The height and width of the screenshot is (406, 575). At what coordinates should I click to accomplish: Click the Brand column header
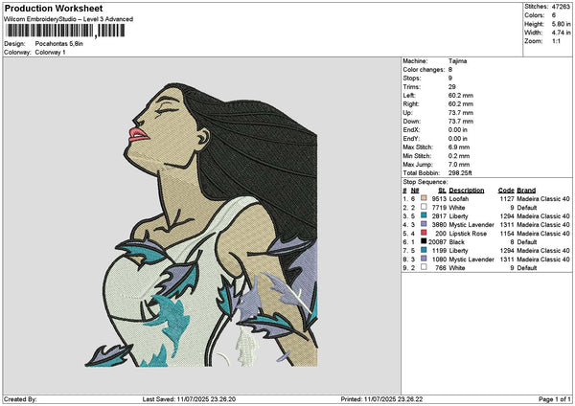pyautogui.click(x=527, y=190)
